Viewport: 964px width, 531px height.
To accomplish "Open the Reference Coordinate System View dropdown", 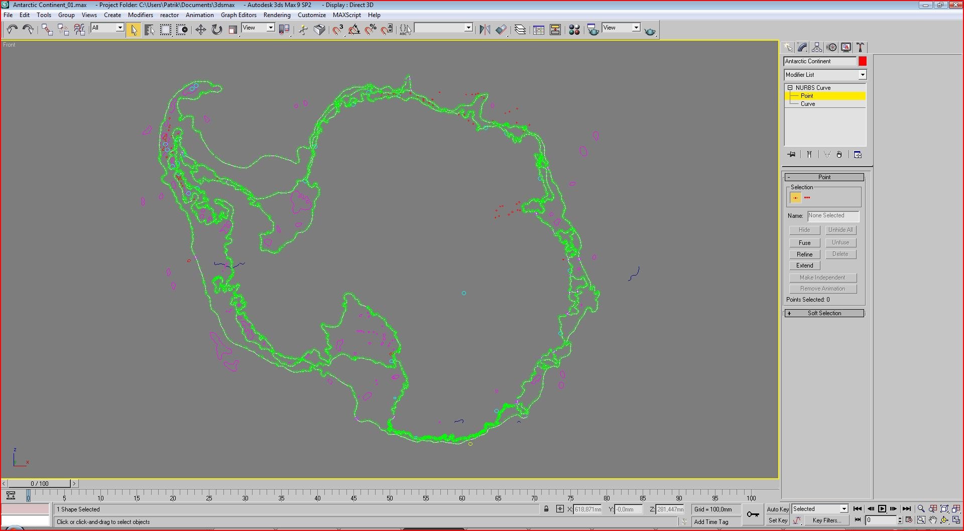I will coord(258,28).
